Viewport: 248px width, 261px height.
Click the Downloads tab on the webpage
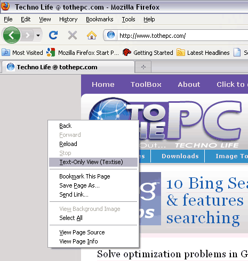point(180,156)
